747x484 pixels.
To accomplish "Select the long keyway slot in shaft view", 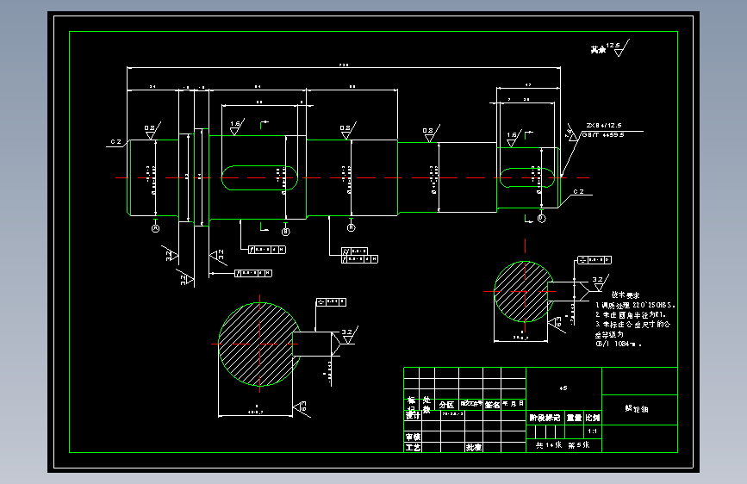I will [x=259, y=177].
